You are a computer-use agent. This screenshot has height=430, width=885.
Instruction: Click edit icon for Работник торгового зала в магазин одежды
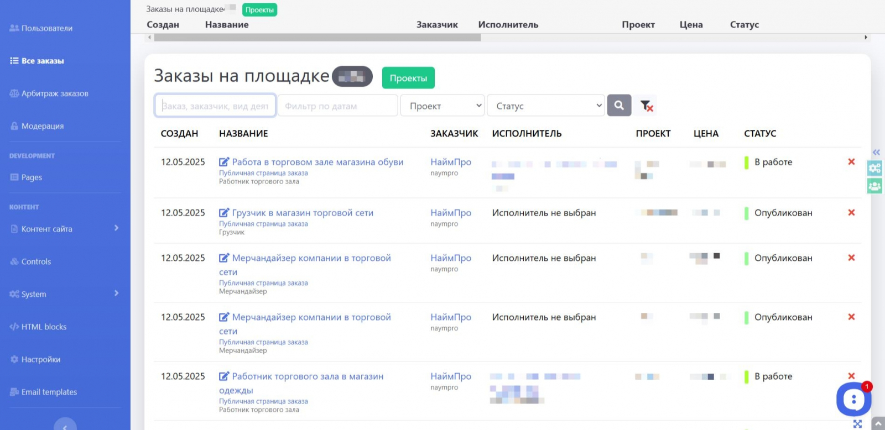[x=224, y=376]
